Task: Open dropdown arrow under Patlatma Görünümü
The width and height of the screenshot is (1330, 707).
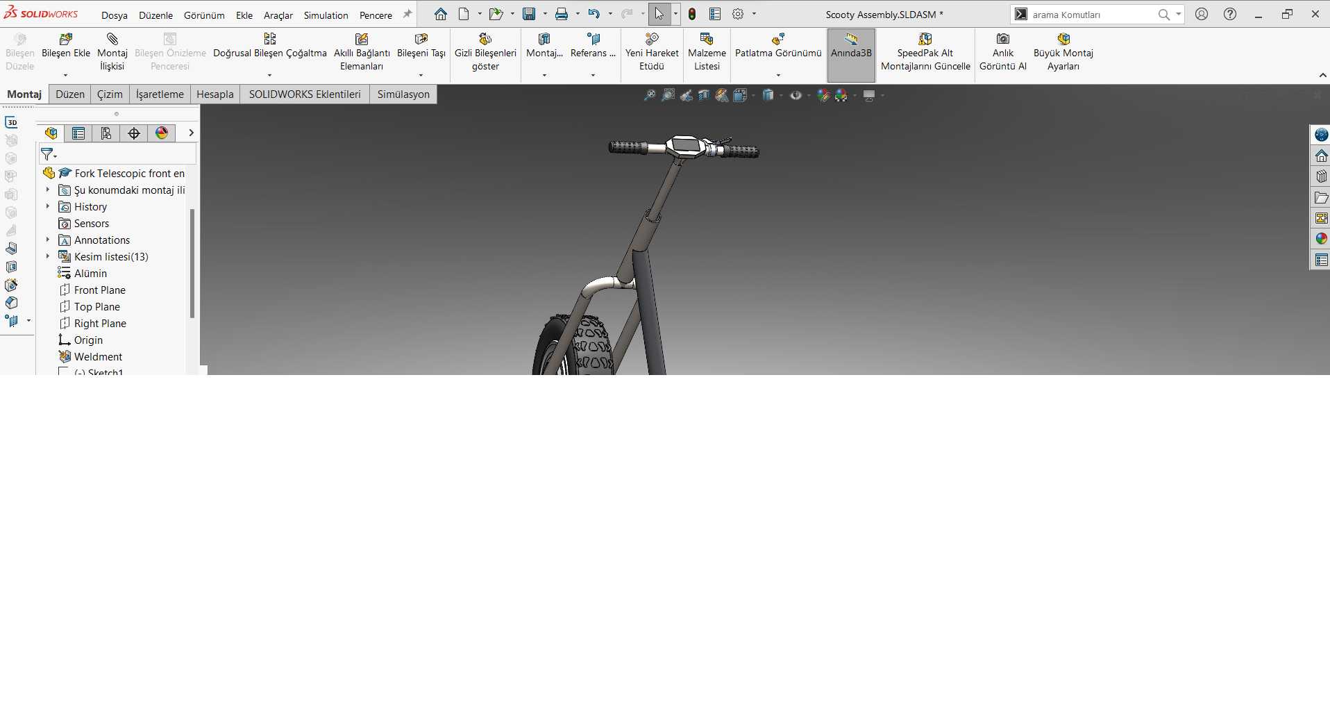Action: point(778,75)
